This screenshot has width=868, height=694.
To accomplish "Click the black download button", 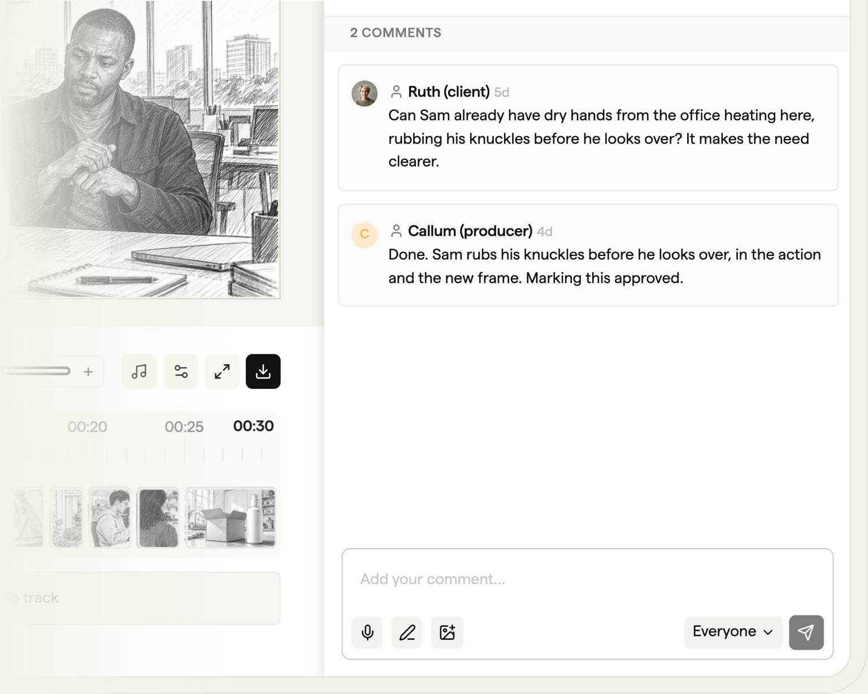I will (263, 371).
